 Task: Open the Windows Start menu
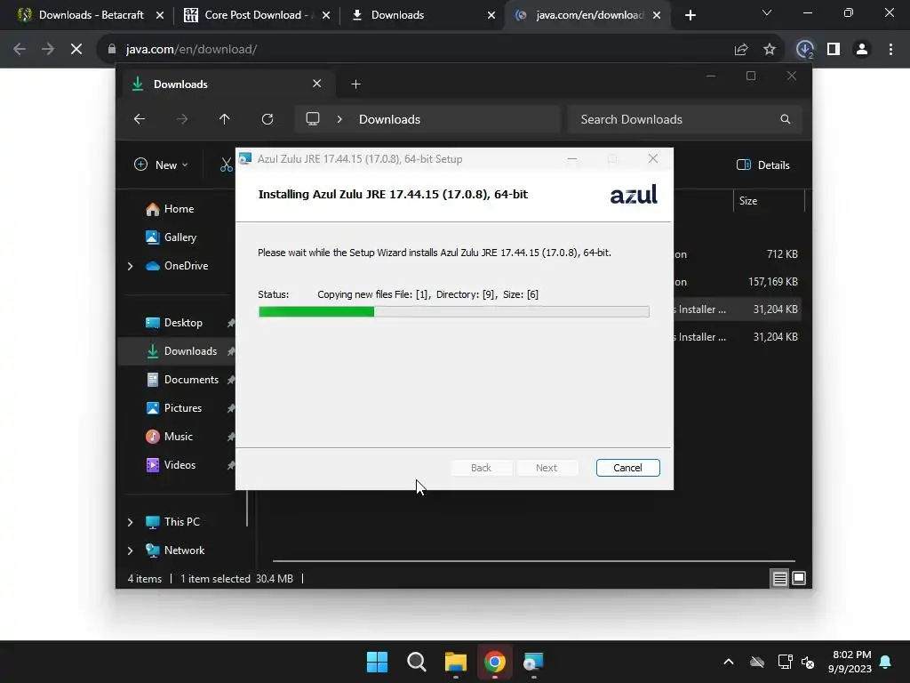pos(377,662)
